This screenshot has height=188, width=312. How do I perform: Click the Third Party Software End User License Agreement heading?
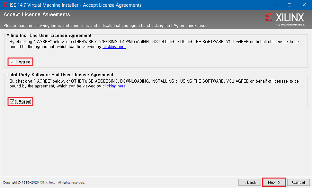60,75
